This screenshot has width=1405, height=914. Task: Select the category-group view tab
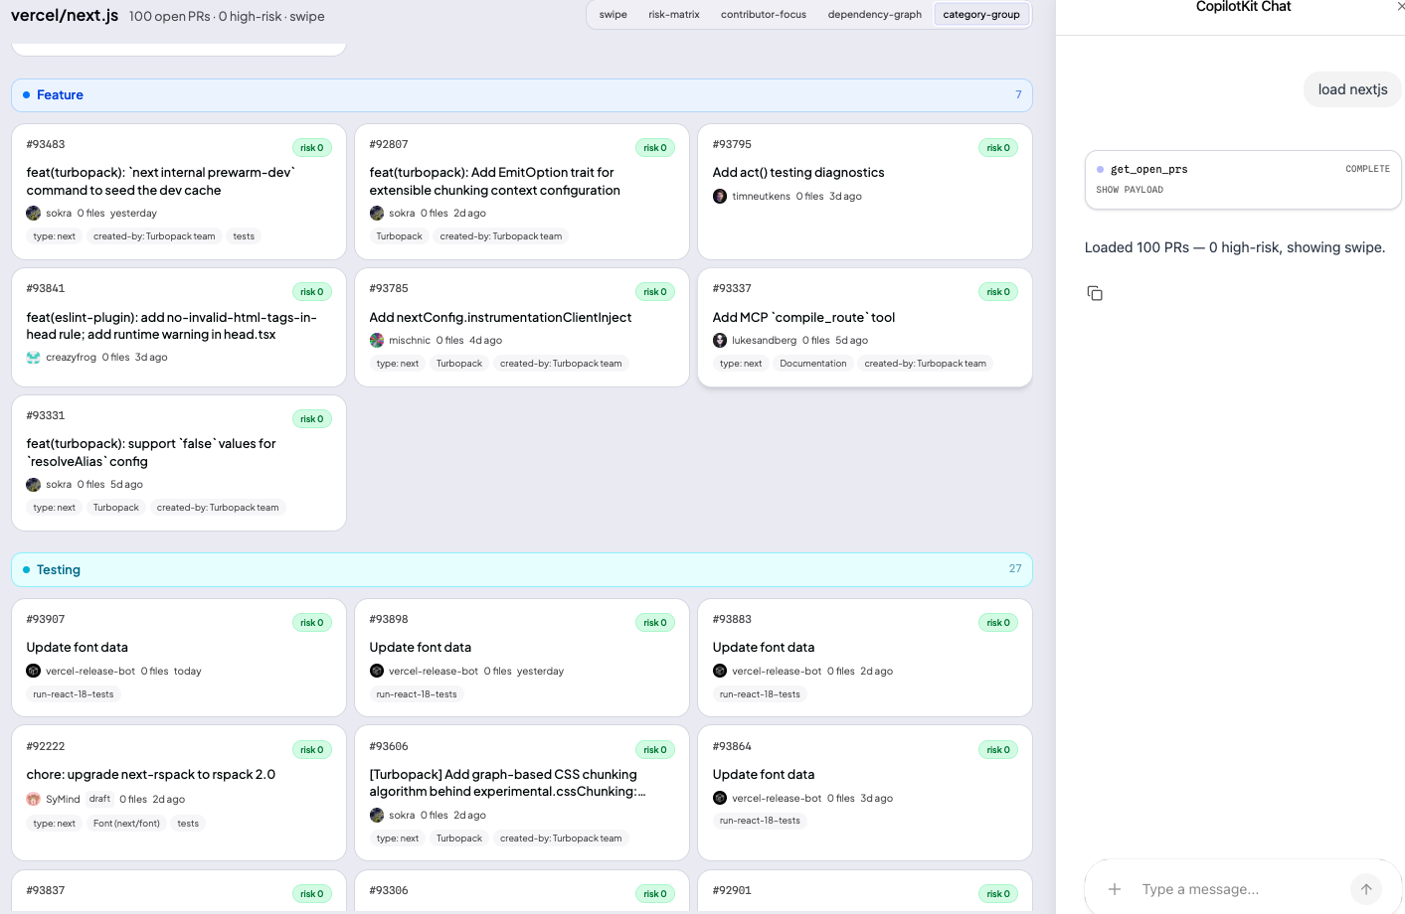[x=981, y=15]
